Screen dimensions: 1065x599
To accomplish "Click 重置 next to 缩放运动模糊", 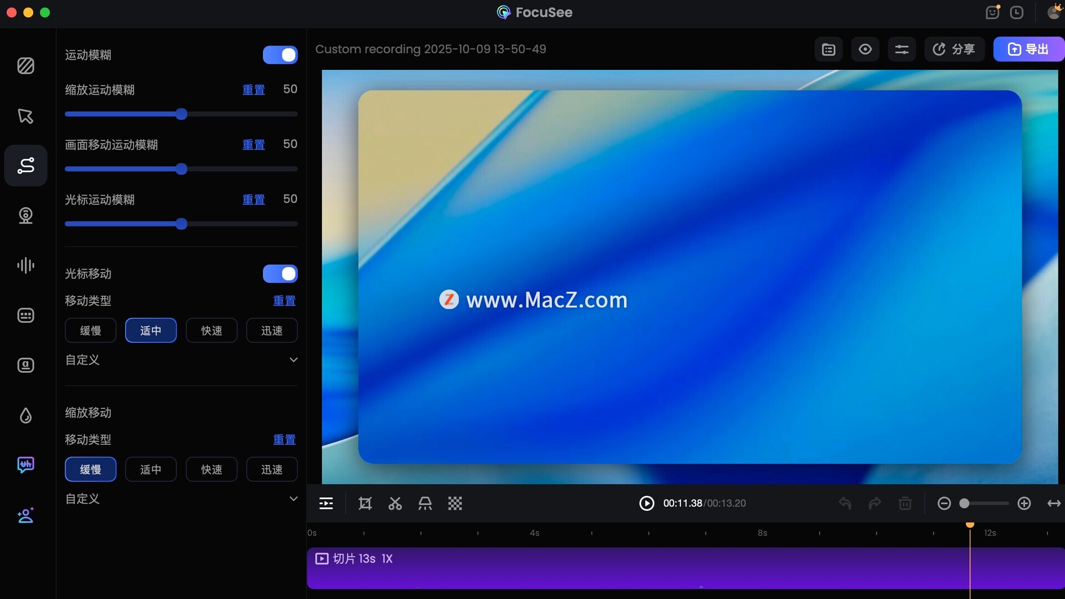I will [253, 90].
